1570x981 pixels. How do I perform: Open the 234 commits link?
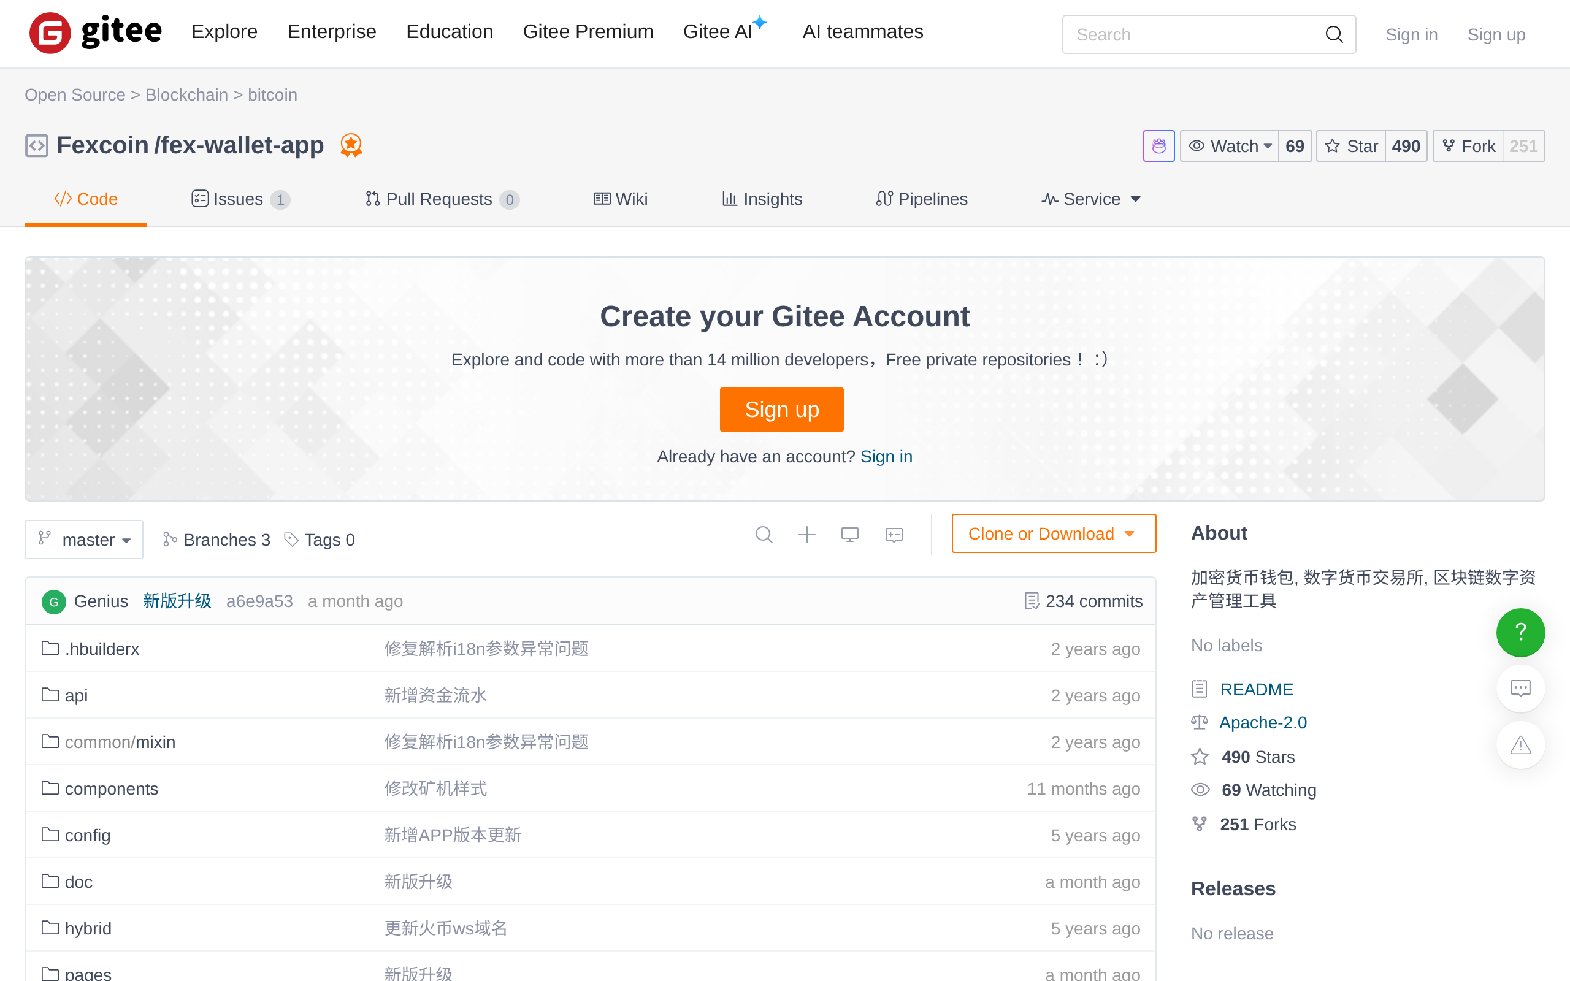point(1084,601)
